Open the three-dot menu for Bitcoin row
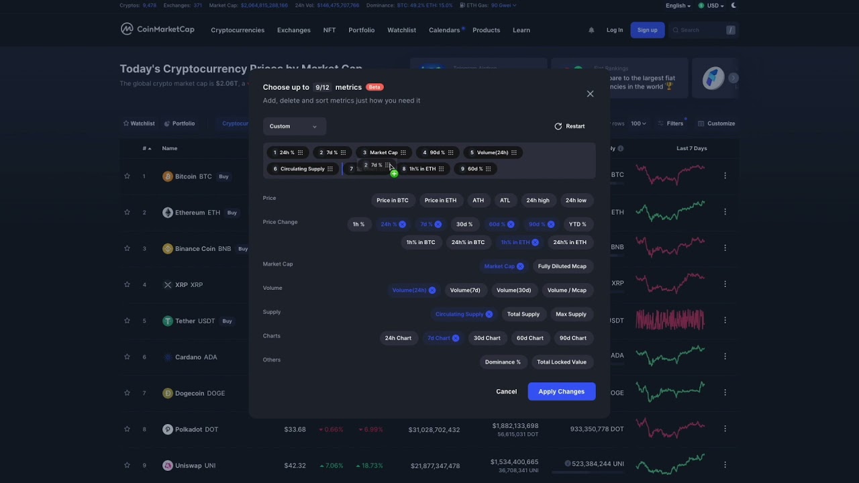The width and height of the screenshot is (859, 483). click(x=725, y=176)
